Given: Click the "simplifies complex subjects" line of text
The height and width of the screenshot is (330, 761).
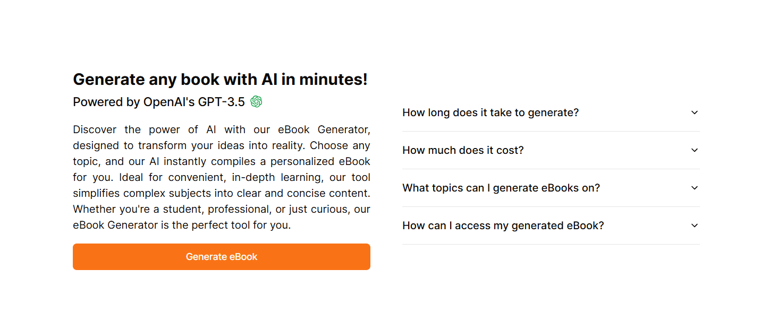Looking at the screenshot, I should (221, 193).
